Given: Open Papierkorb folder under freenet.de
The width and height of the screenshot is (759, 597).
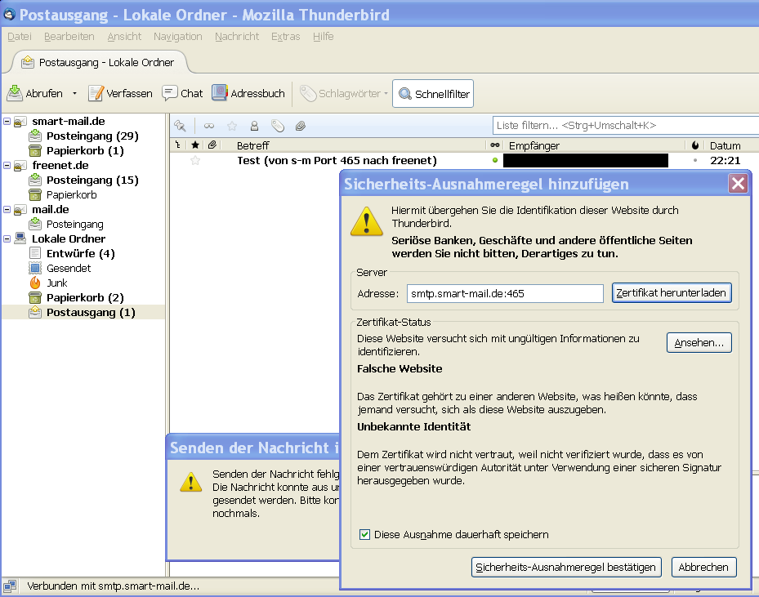Looking at the screenshot, I should tap(71, 194).
